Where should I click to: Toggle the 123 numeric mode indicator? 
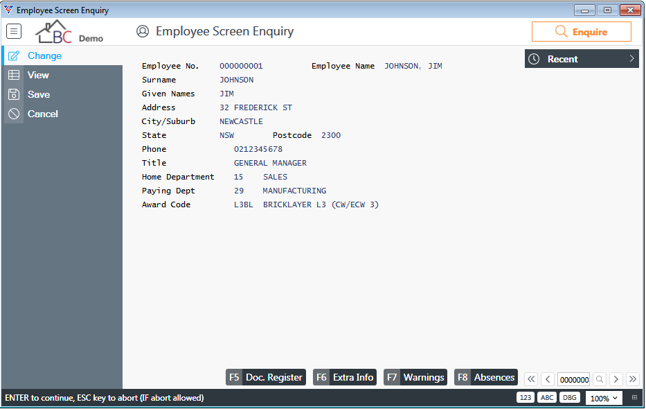526,397
